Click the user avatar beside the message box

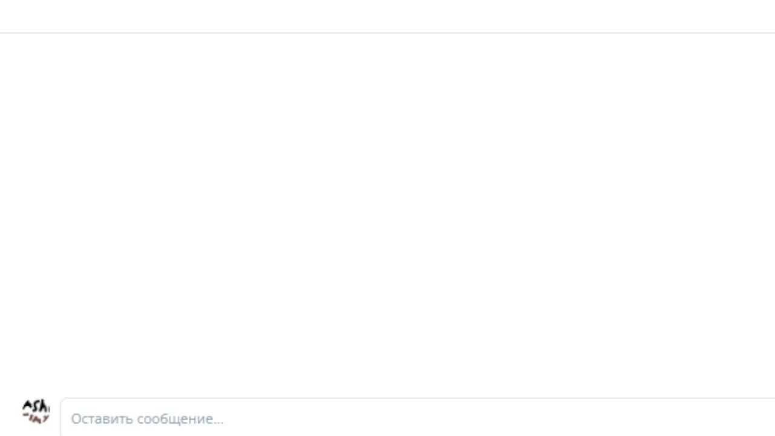(x=36, y=412)
